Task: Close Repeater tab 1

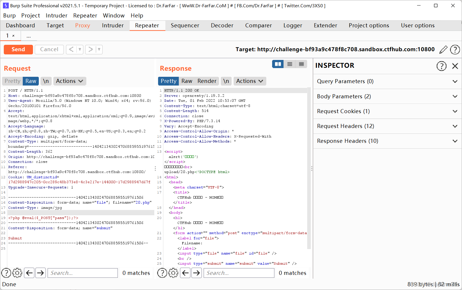Action: (x=13, y=36)
